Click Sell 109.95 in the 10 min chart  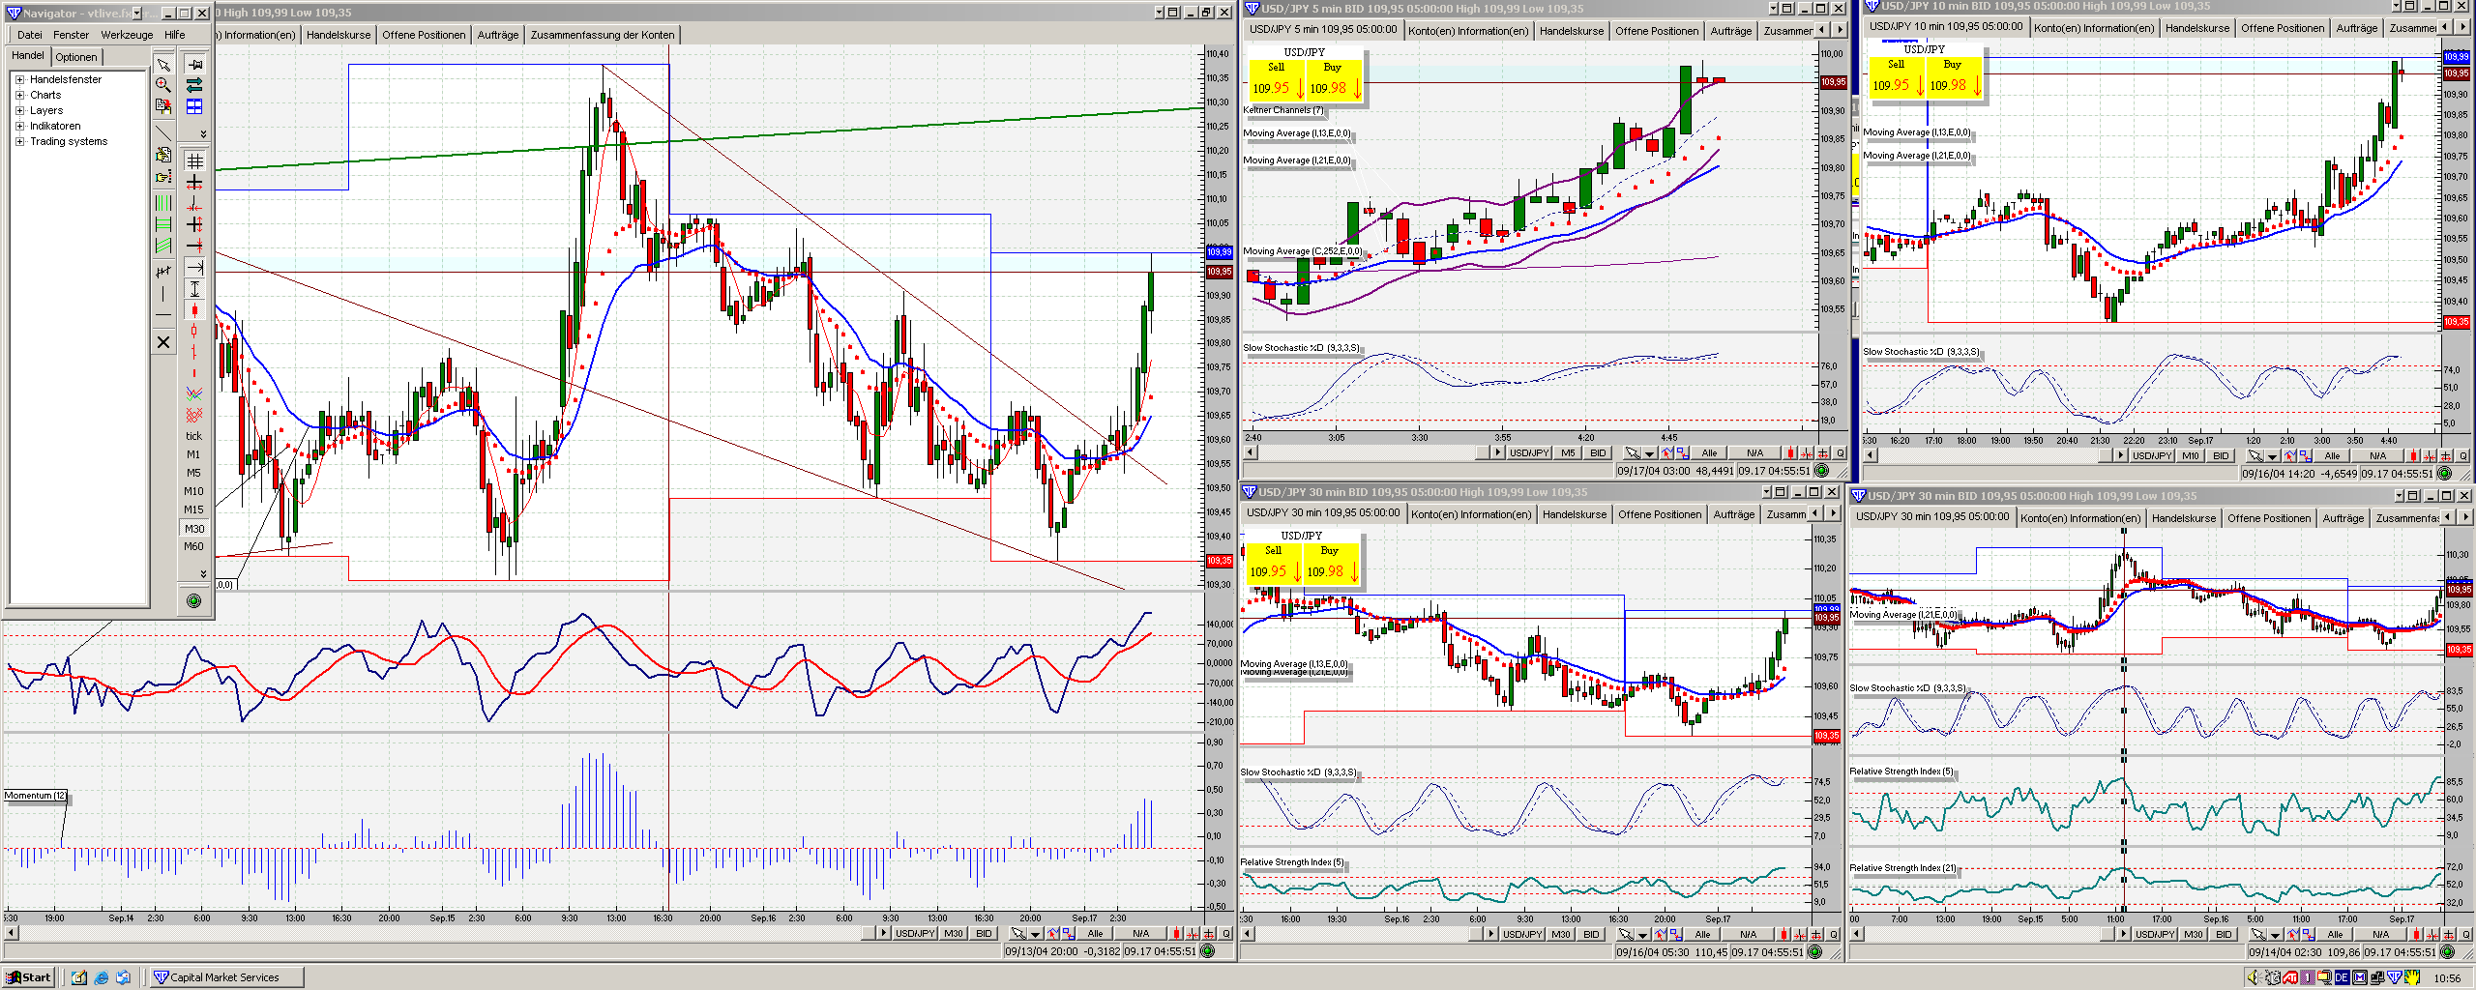1896,77
